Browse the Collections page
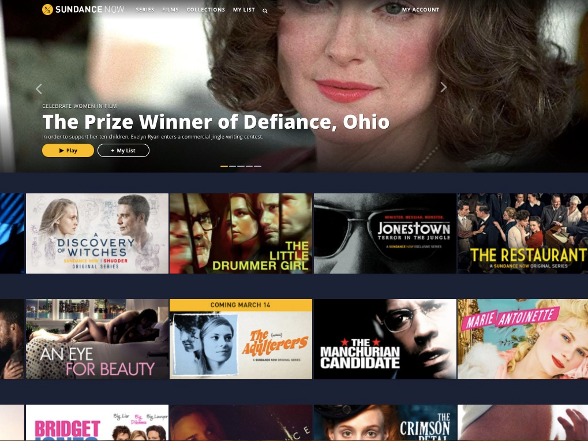Screen dimensions: 588x441 pos(206,10)
